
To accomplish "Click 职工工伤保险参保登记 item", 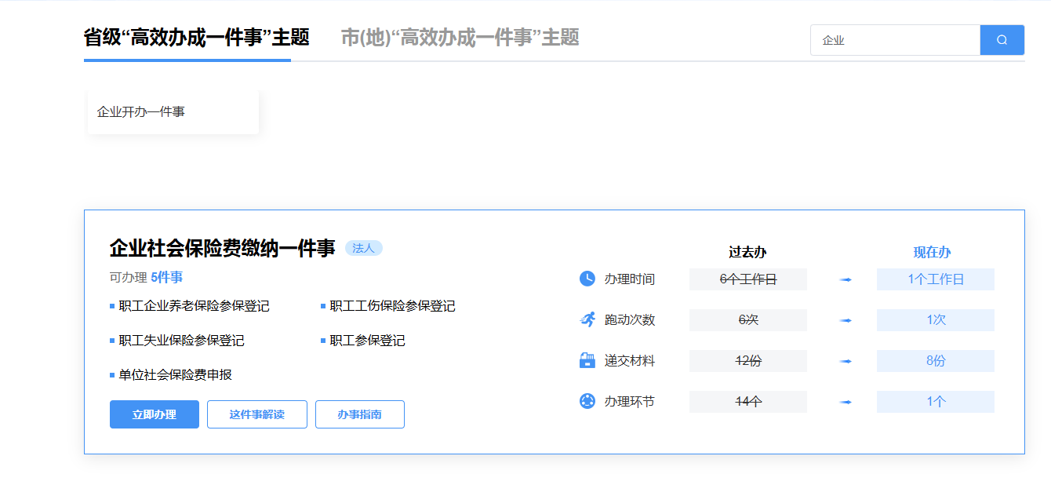I will click(x=392, y=306).
